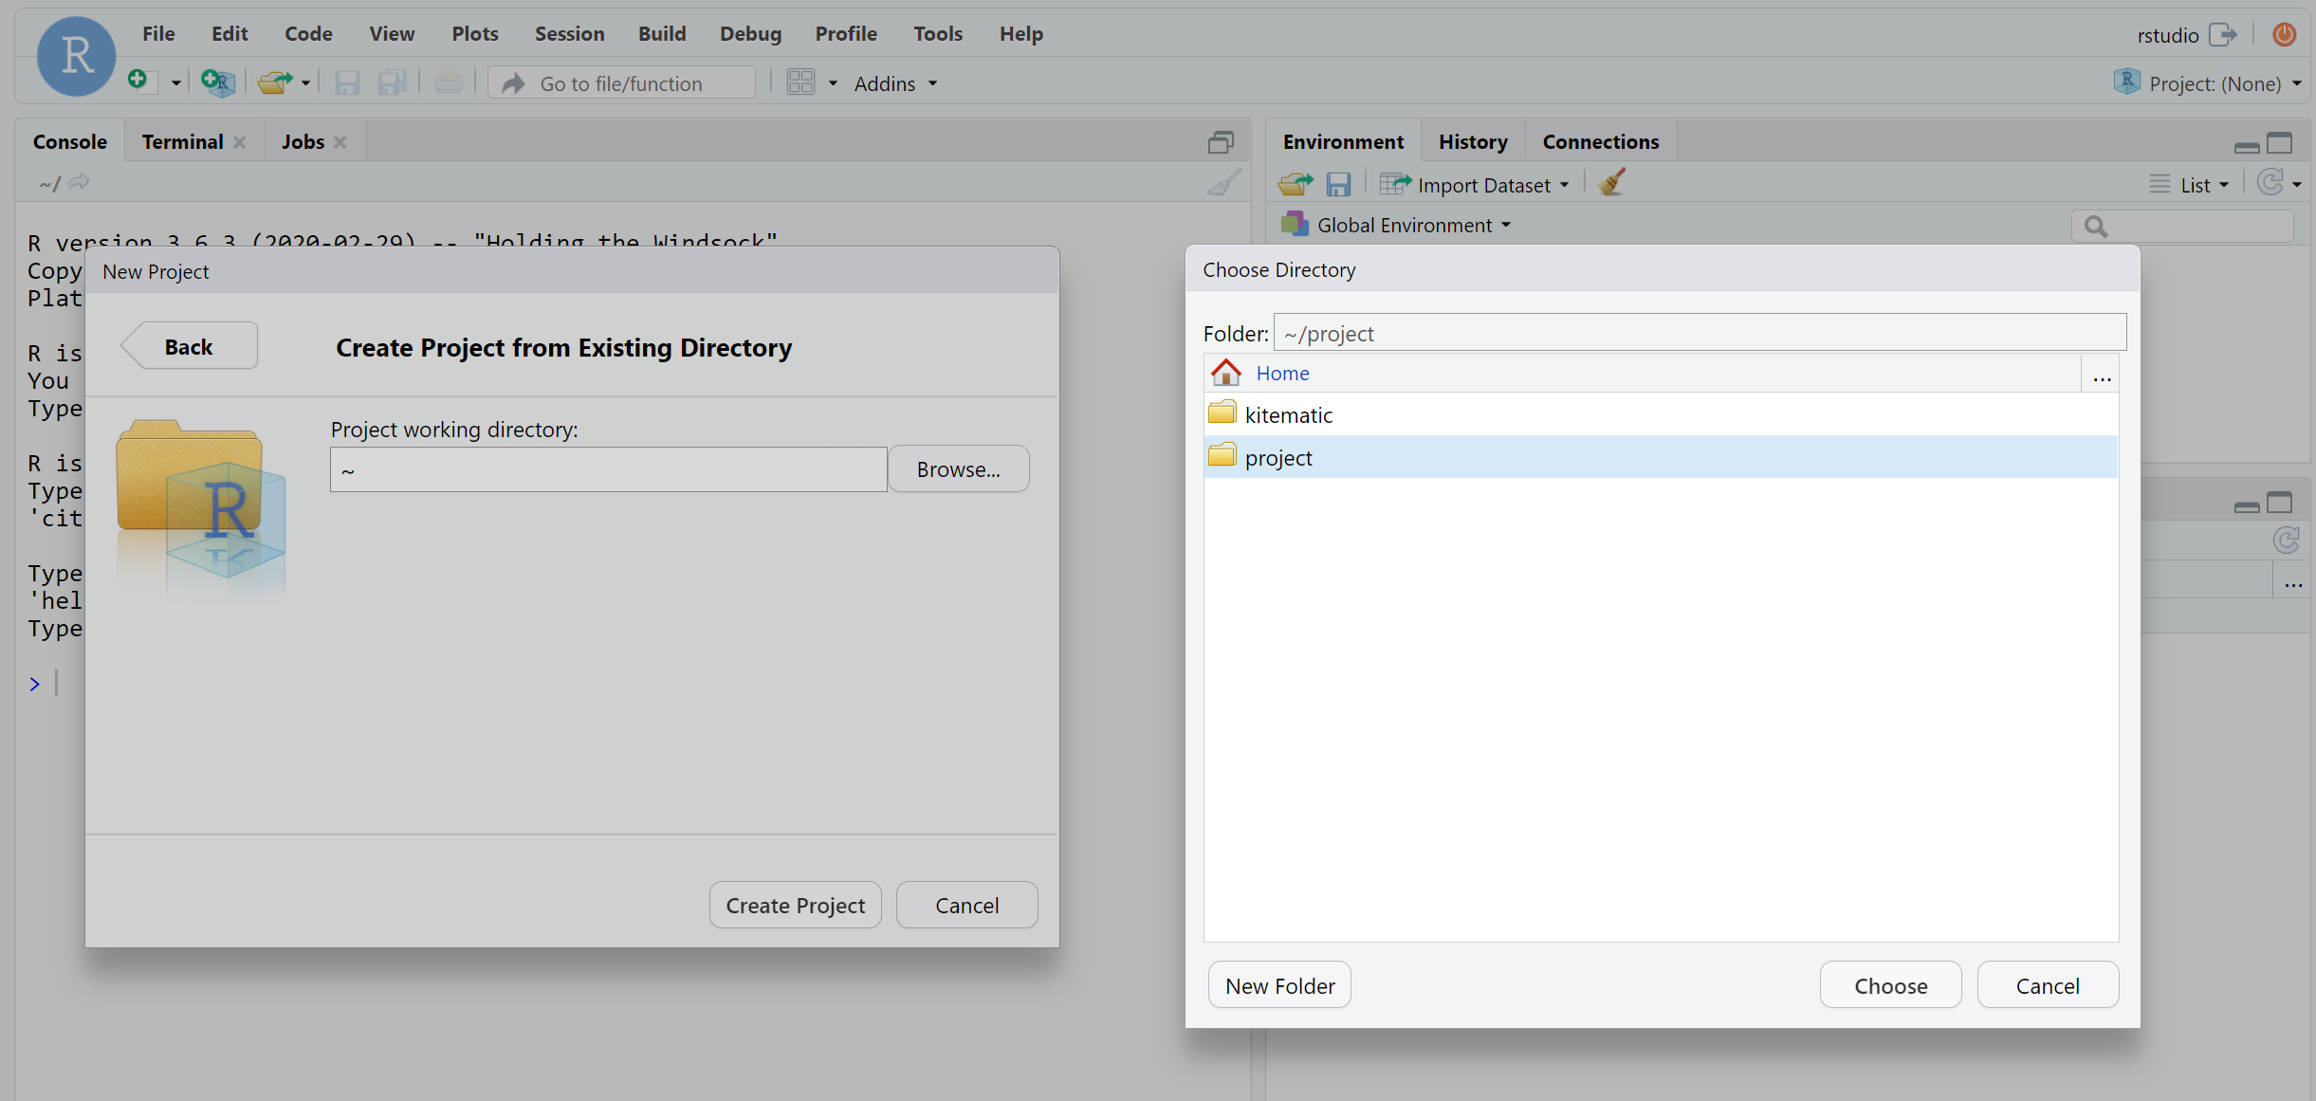
Task: Open the Project (None) dropdown menu
Action: click(2215, 83)
